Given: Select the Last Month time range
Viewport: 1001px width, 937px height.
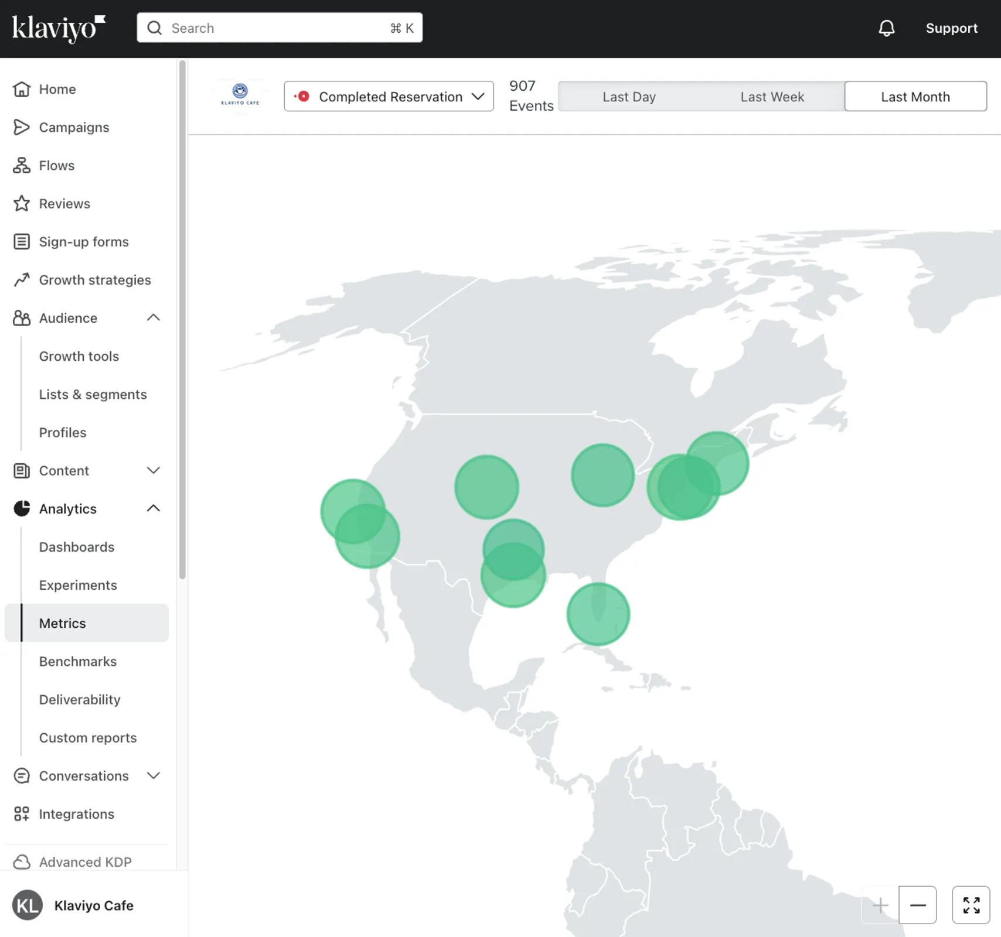Looking at the screenshot, I should click(915, 96).
